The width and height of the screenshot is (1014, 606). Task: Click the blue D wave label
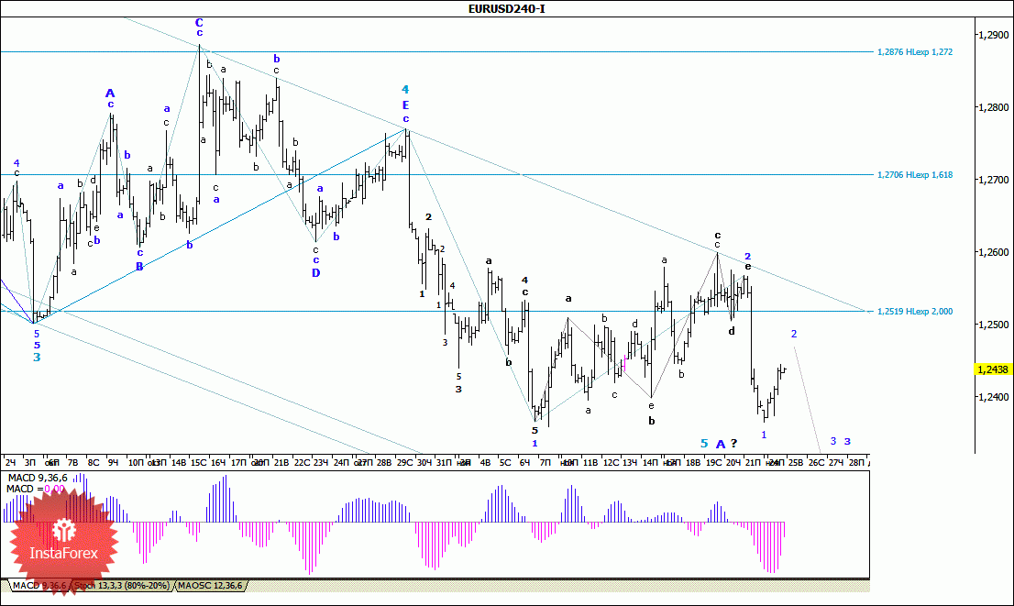(316, 273)
